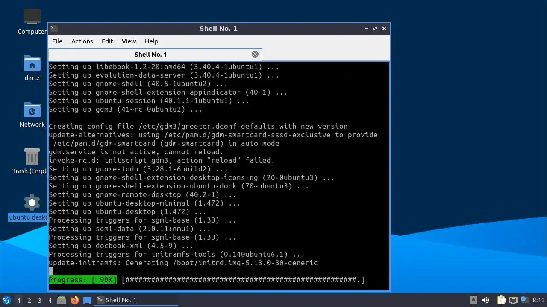Open the volume control in the tray
Viewport: 547px width, 307px height.
click(486, 300)
